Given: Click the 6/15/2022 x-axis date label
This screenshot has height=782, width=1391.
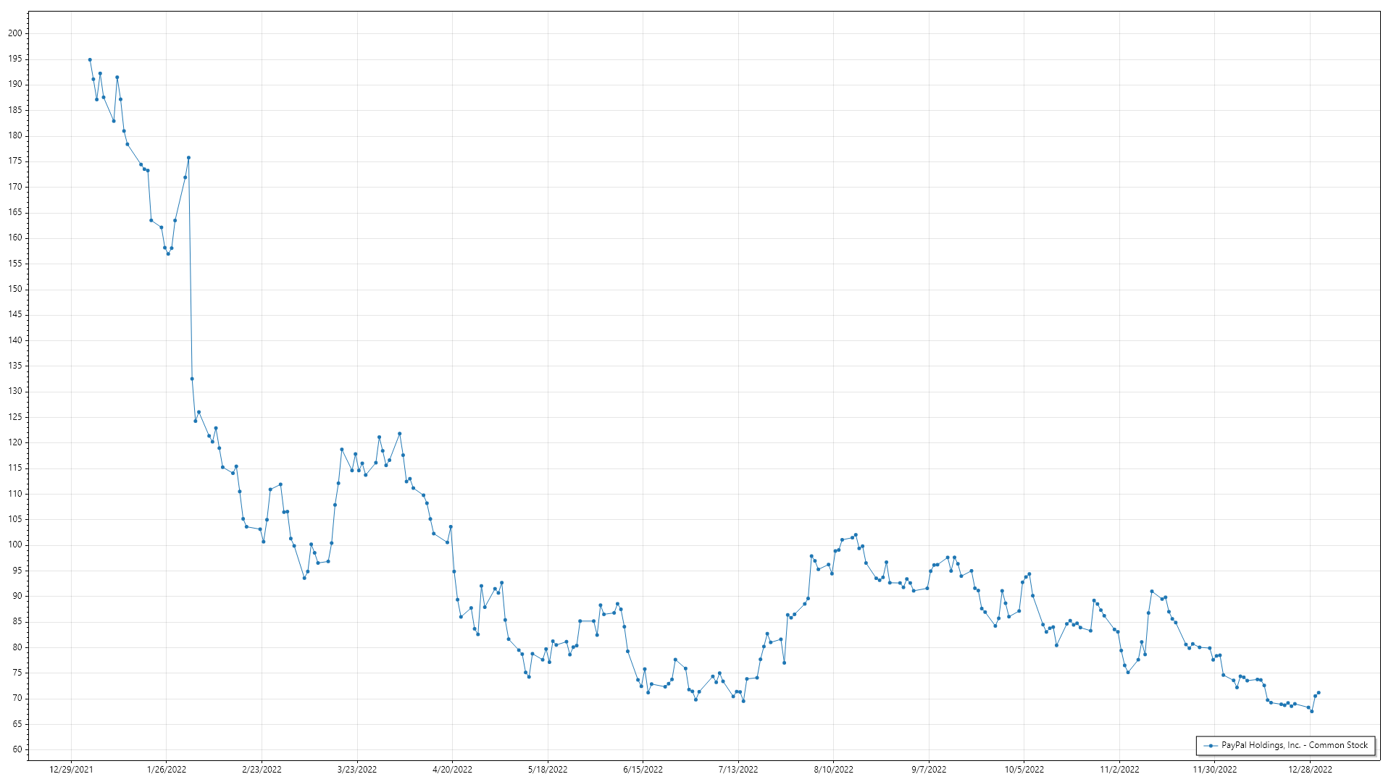Looking at the screenshot, I should click(x=643, y=769).
